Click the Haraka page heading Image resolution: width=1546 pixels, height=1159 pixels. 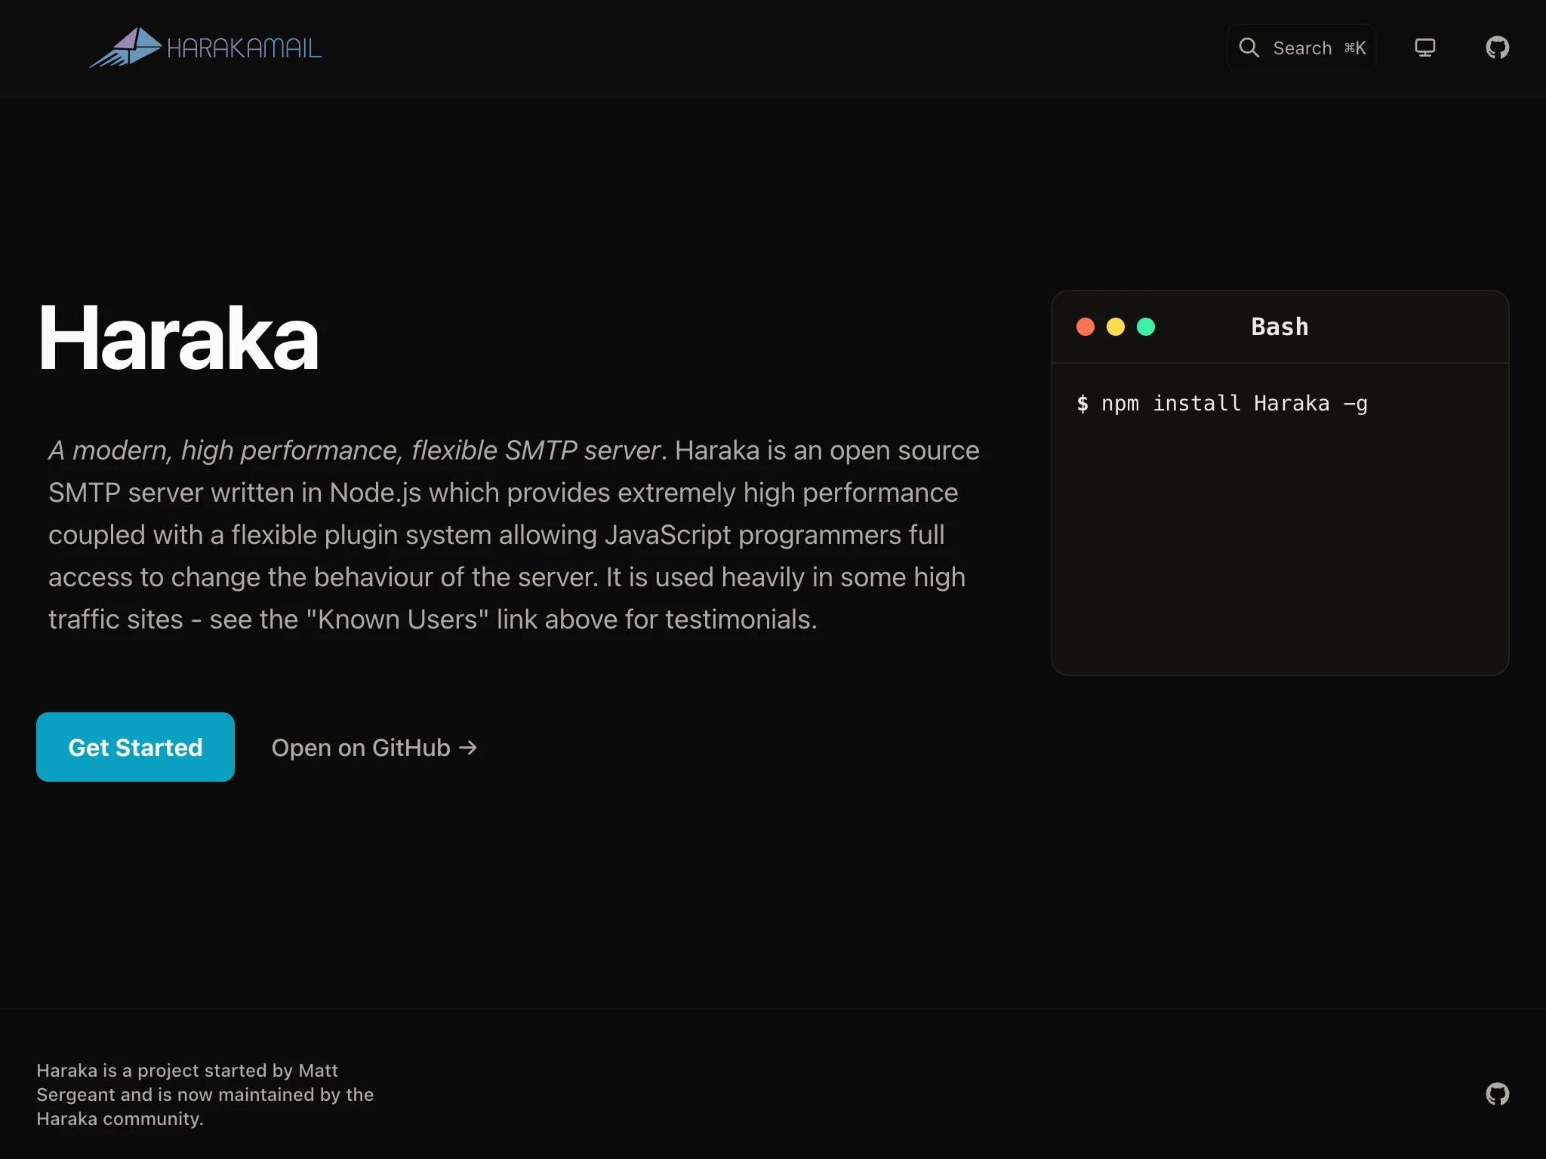[x=178, y=338]
